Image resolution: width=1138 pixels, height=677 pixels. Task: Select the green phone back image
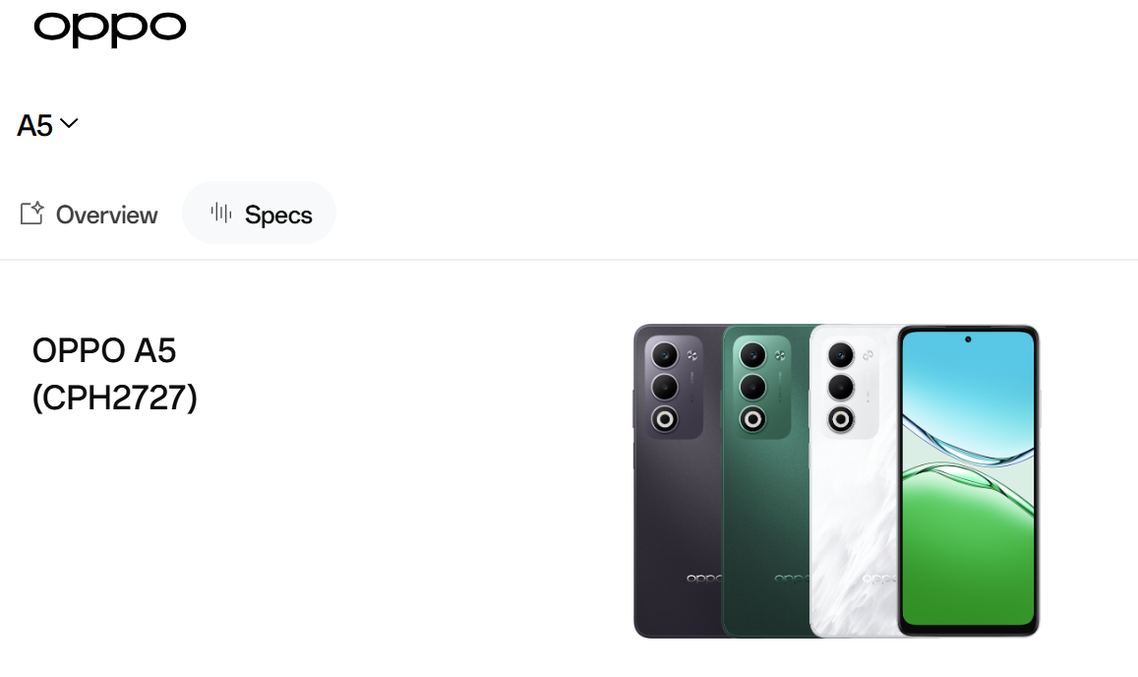(x=765, y=481)
